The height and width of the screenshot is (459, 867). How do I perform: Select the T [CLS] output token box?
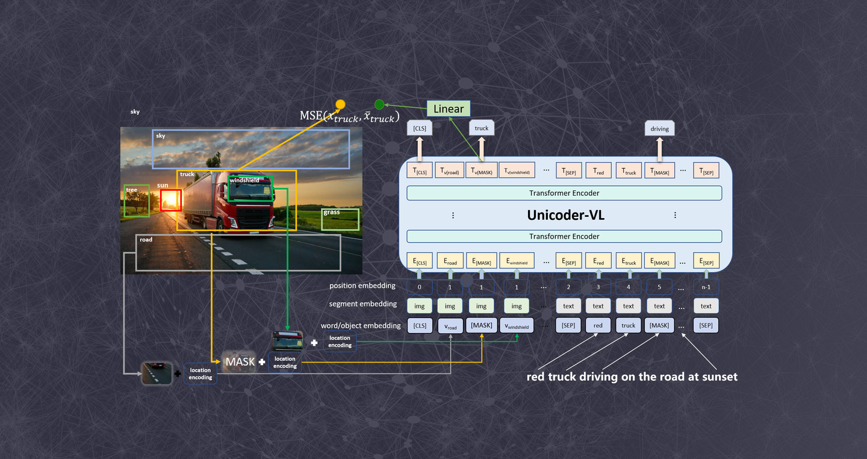(x=420, y=172)
